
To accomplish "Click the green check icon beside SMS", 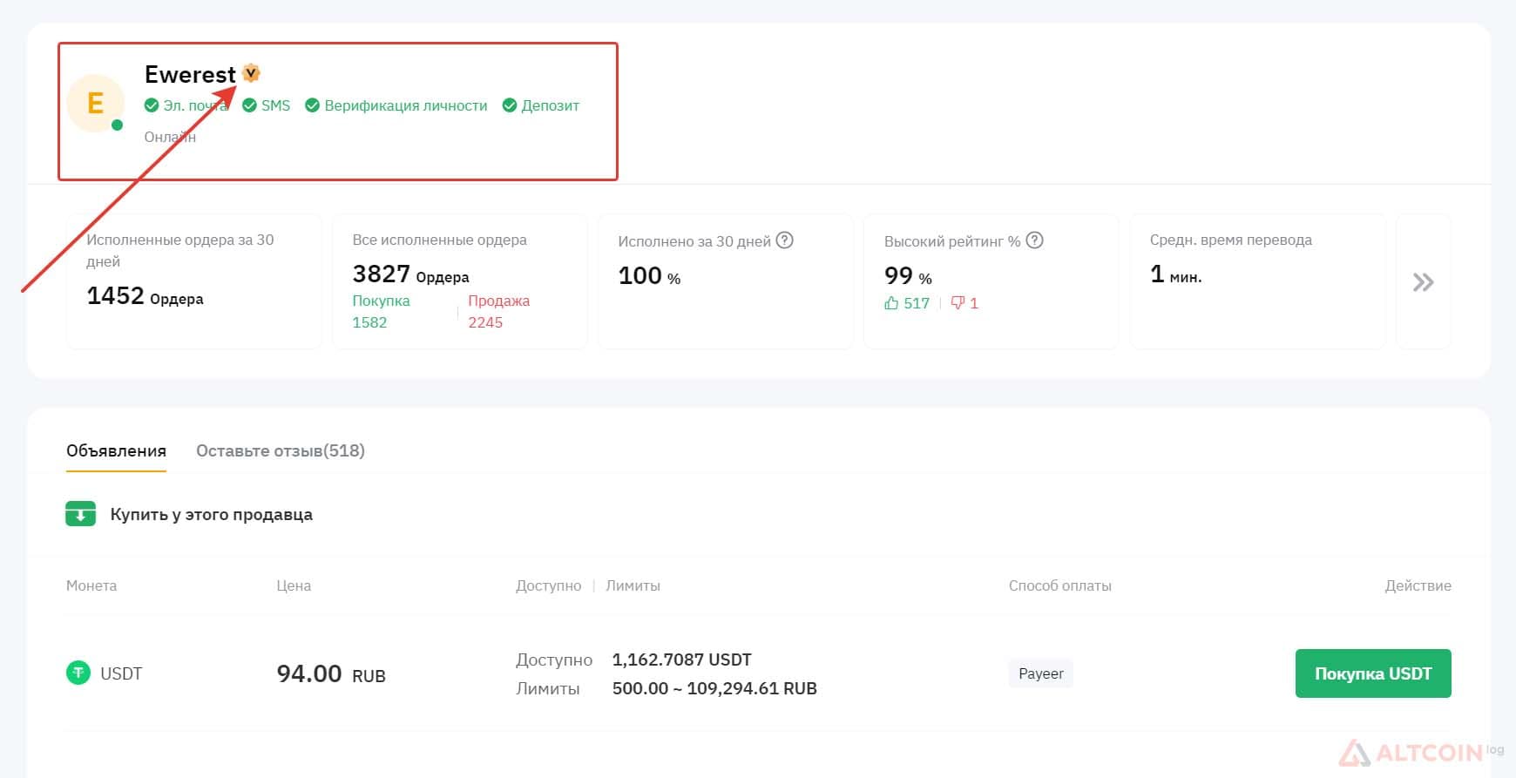I will 249,105.
